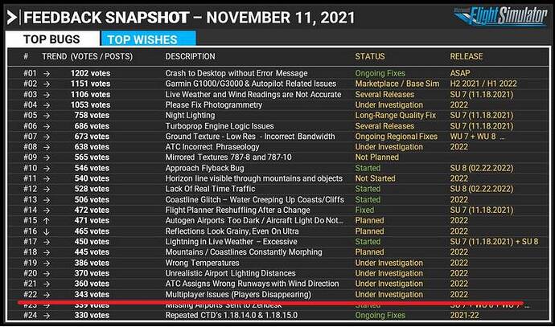
Task: Click the trend arrow in row #02
Action: pyautogui.click(x=47, y=84)
